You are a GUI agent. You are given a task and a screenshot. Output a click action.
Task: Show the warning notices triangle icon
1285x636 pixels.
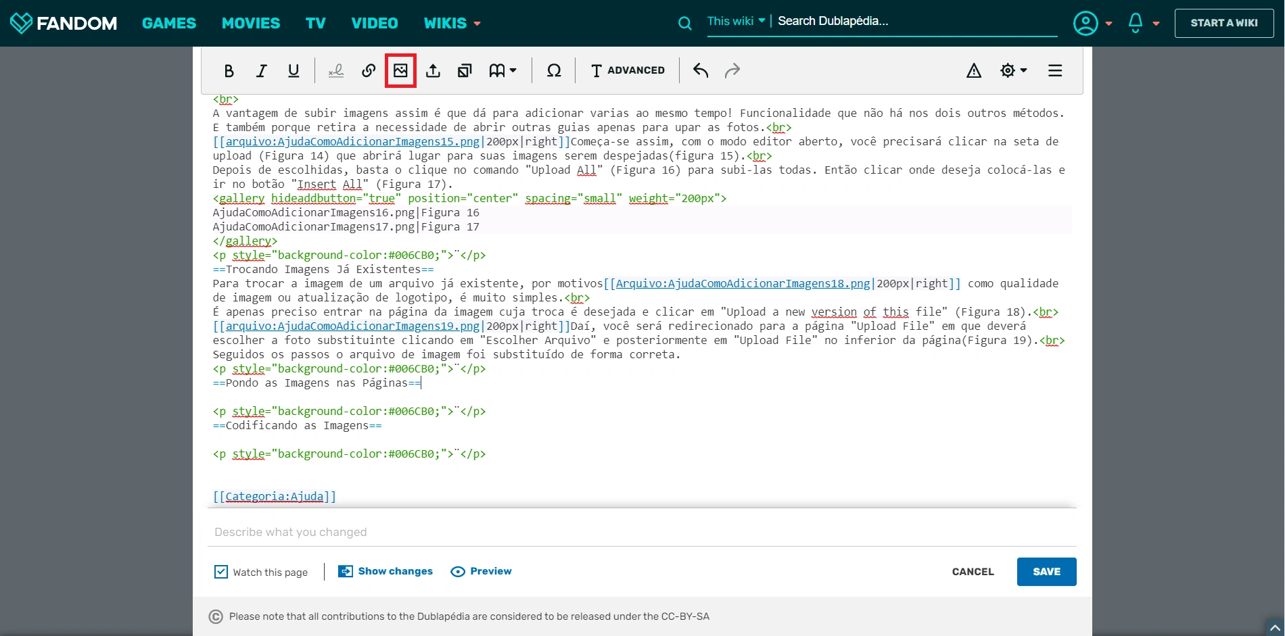point(974,71)
